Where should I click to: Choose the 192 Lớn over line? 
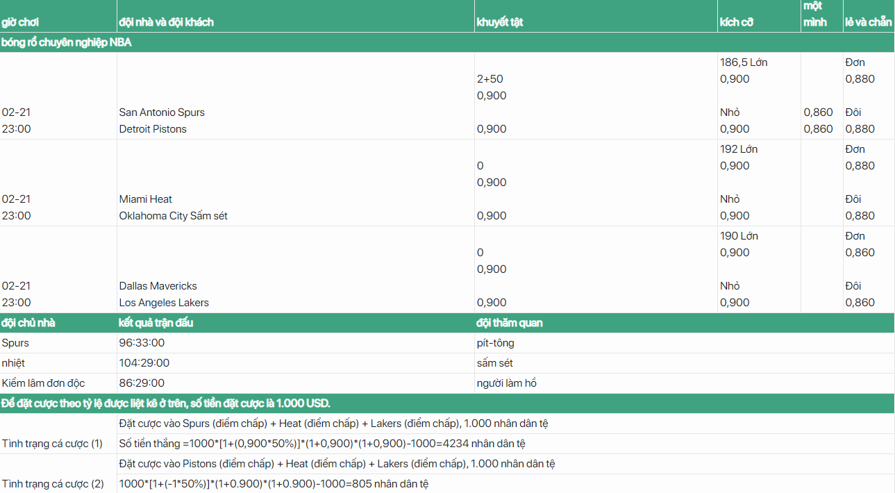[739, 149]
